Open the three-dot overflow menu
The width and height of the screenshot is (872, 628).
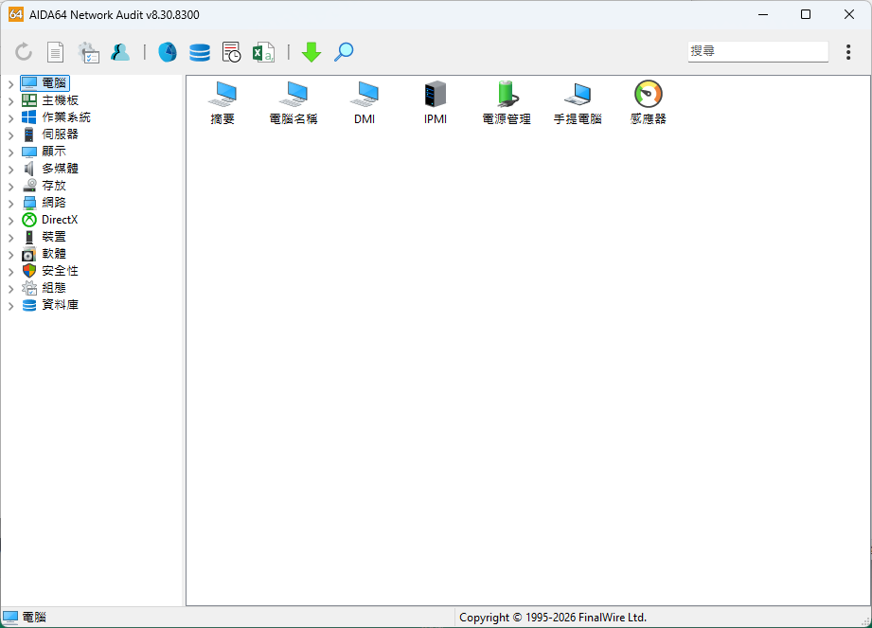tap(848, 52)
